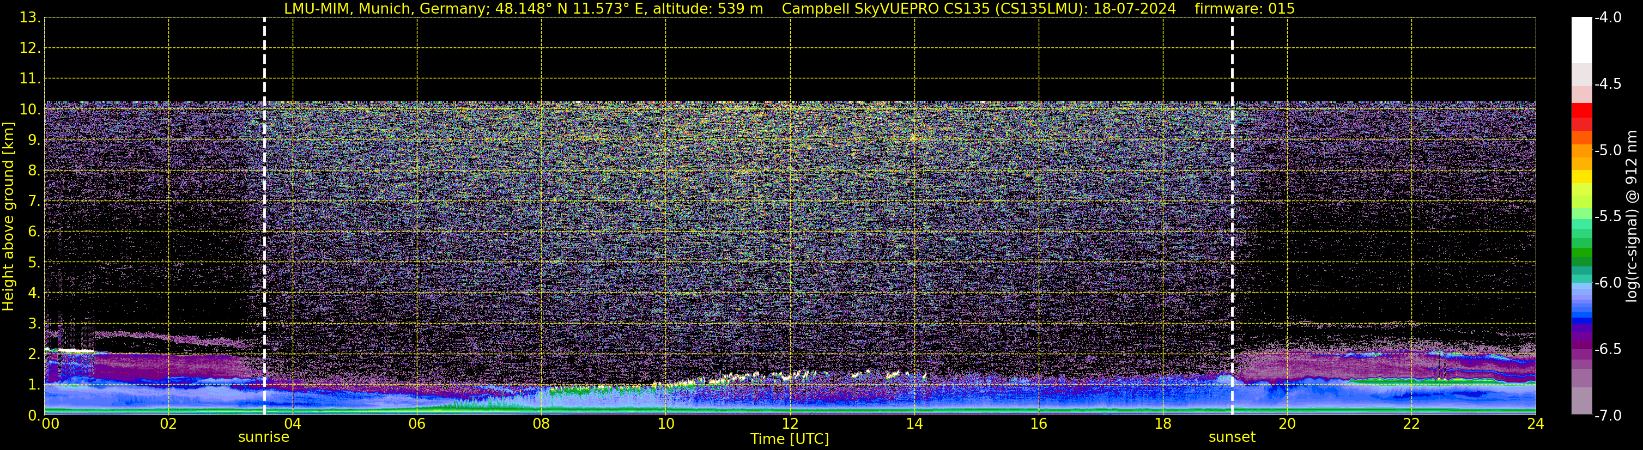Click the colorbar tick label -4.5
The image size is (1643, 450).
[x=1608, y=84]
